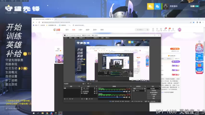Toggle lock on display capture source
Viewport: 205px width, 115px height.
click(97, 92)
